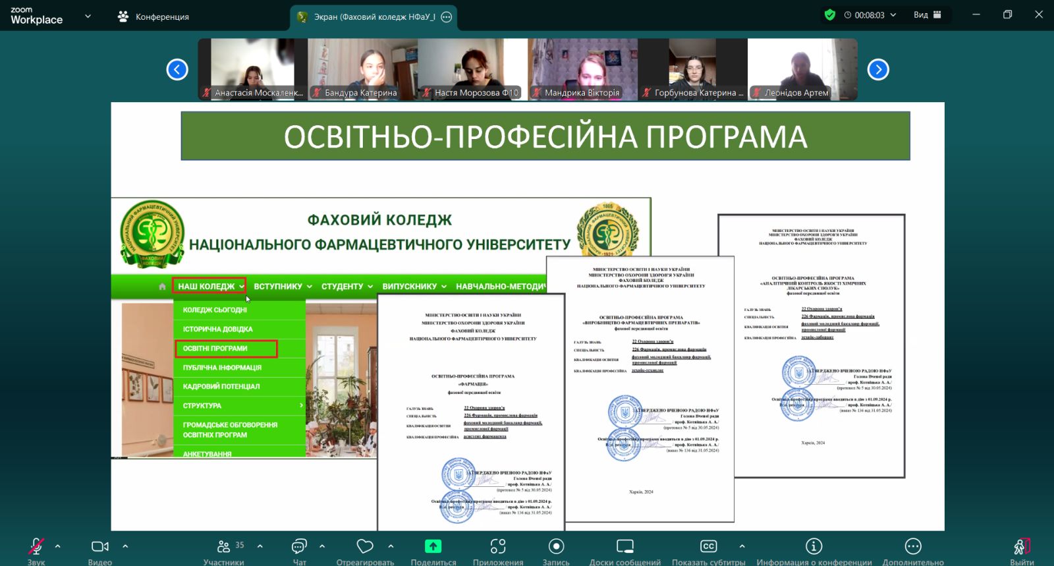Open the Дополнительно more options icon
This screenshot has height=566, width=1054.
[x=913, y=546]
